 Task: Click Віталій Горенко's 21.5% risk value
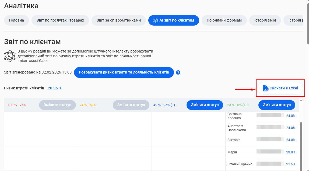(291, 164)
